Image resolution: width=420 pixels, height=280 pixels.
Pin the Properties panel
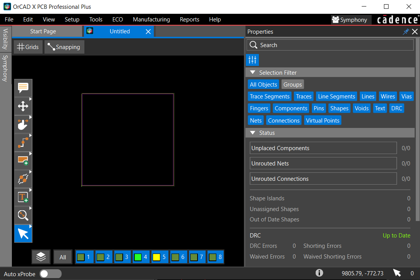[x=406, y=32]
